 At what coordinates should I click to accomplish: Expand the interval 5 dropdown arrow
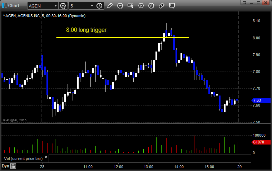click(92, 6)
